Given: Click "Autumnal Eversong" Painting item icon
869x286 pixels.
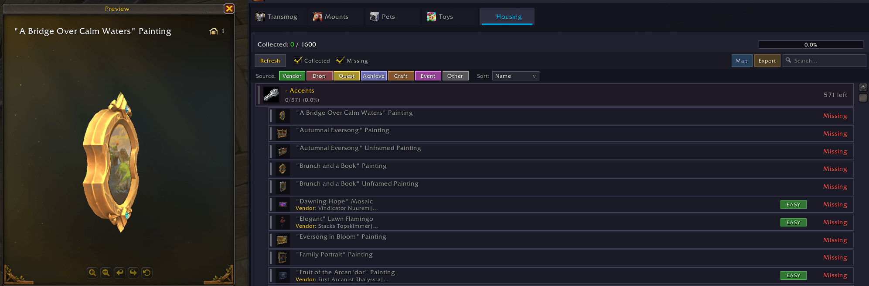Looking at the screenshot, I should pyautogui.click(x=282, y=133).
